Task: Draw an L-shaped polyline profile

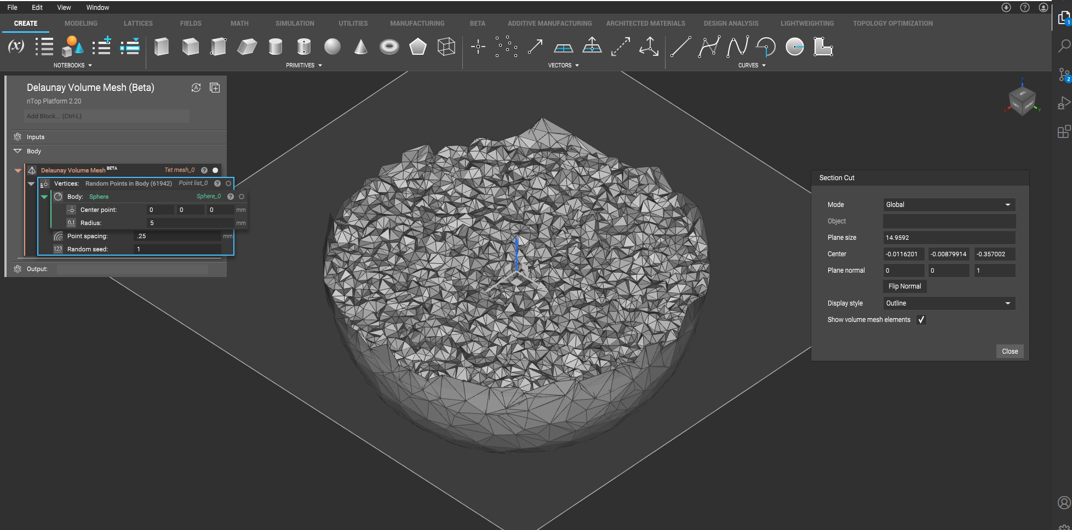Action: click(823, 47)
